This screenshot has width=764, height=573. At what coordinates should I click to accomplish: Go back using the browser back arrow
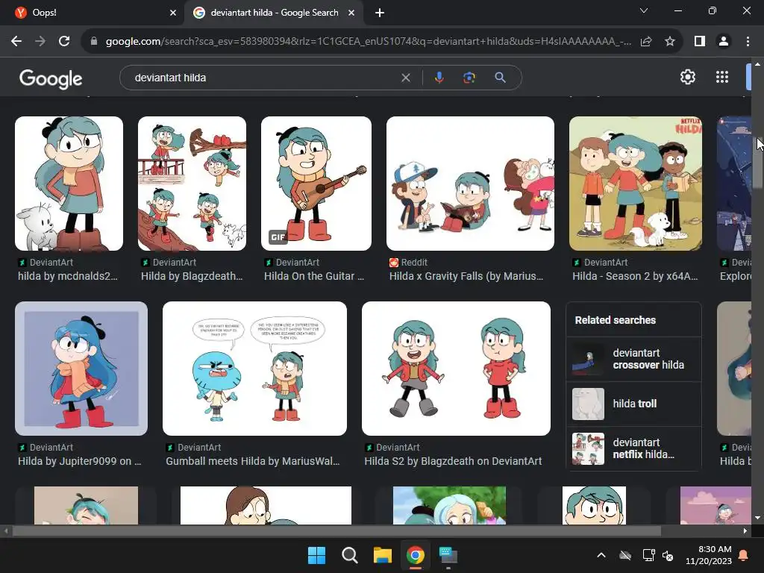tap(16, 42)
